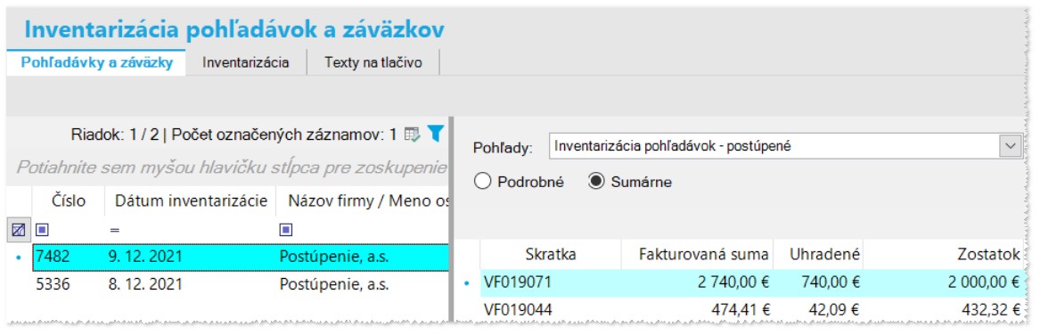1040x335 pixels.
Task: Open Názov firmy column filter condition icon
Action: 286,230
